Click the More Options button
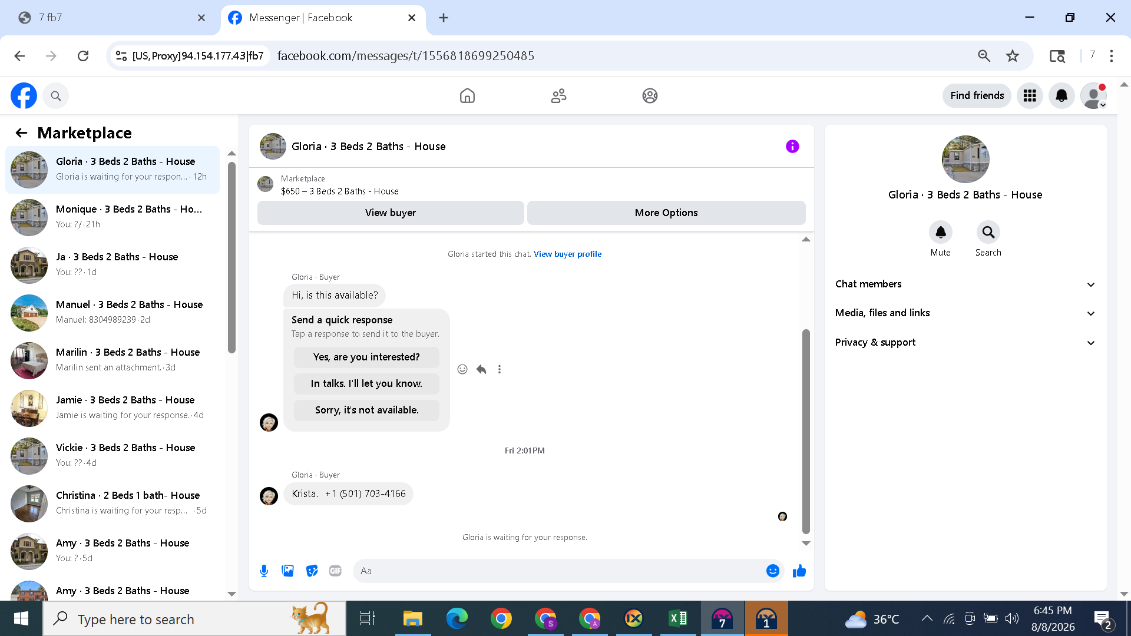 666,213
